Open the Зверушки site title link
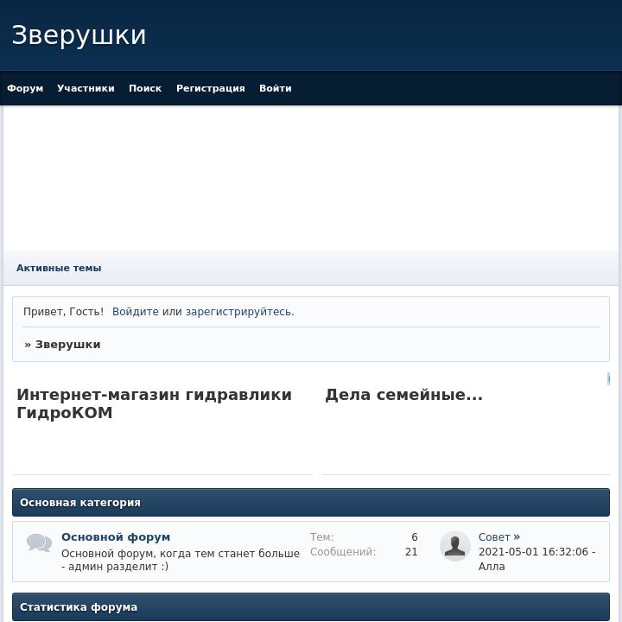Screen dimensions: 622x622 point(79,35)
